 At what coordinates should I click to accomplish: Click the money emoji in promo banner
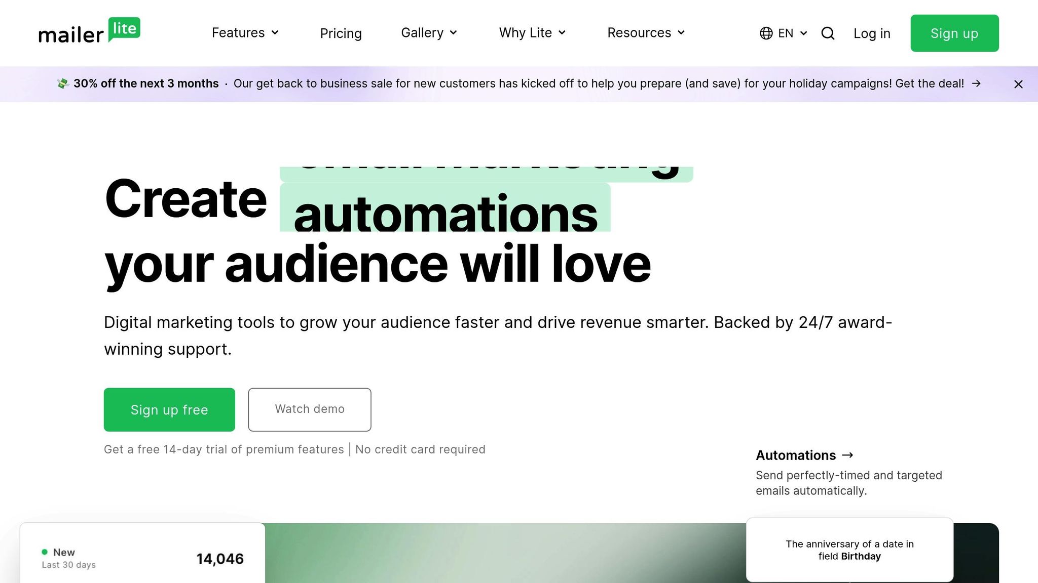(x=63, y=84)
